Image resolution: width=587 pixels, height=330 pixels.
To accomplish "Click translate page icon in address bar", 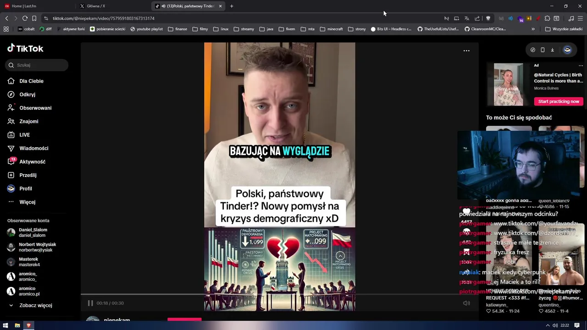I will pos(466,18).
